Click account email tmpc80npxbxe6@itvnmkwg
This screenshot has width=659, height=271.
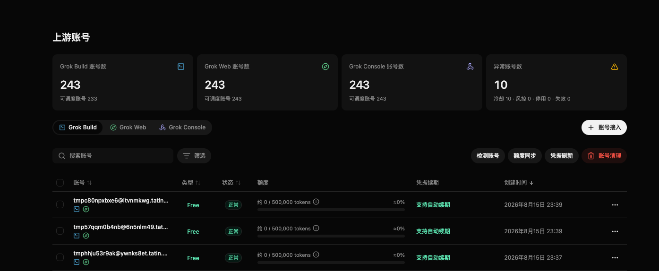click(121, 201)
